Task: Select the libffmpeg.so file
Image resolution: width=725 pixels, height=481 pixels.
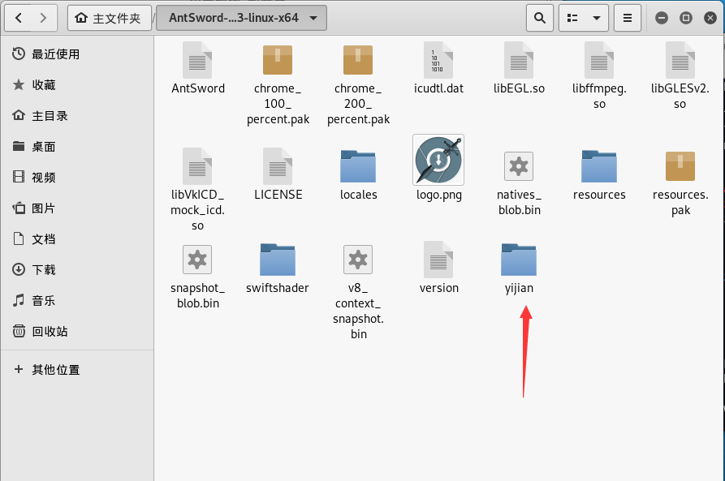Action: pos(599,76)
